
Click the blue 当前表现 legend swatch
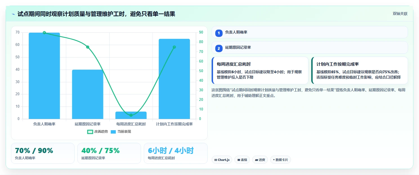tap(113, 132)
